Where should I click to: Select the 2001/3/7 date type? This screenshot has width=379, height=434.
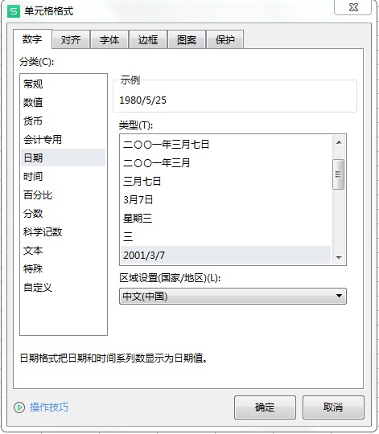click(x=226, y=255)
